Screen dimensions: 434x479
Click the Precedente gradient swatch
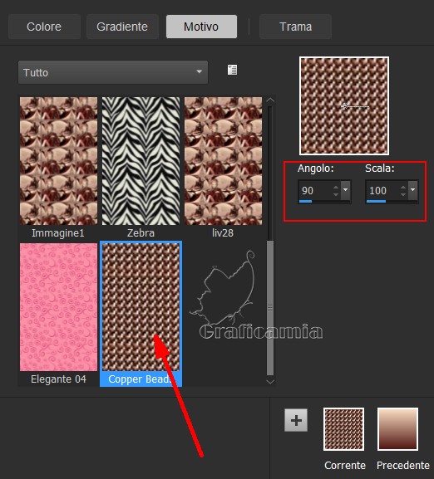click(397, 429)
